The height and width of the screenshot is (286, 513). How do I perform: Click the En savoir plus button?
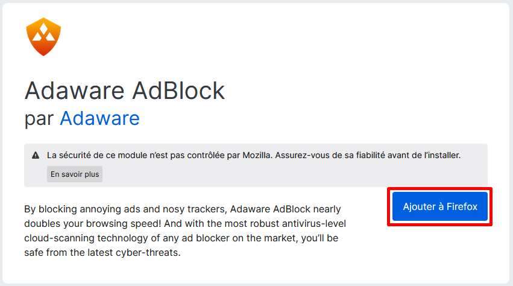coord(75,174)
